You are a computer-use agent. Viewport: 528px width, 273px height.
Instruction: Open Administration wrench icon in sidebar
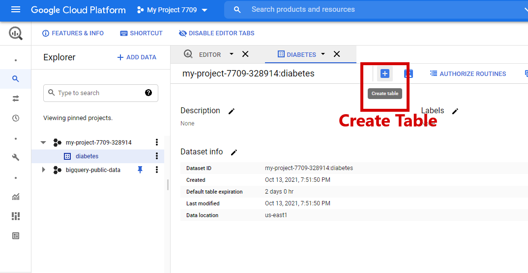click(x=16, y=157)
